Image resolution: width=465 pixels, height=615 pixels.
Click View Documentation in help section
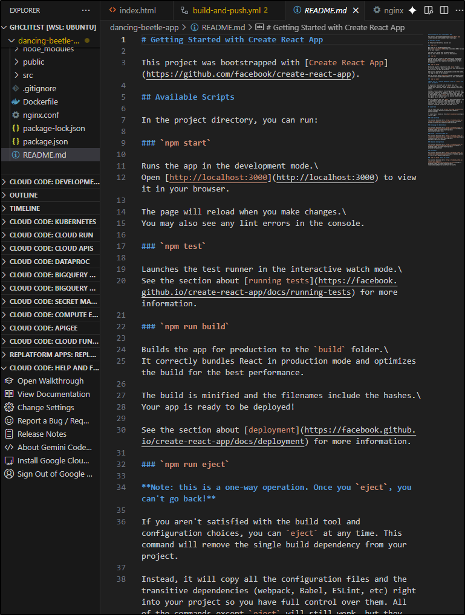tap(53, 394)
